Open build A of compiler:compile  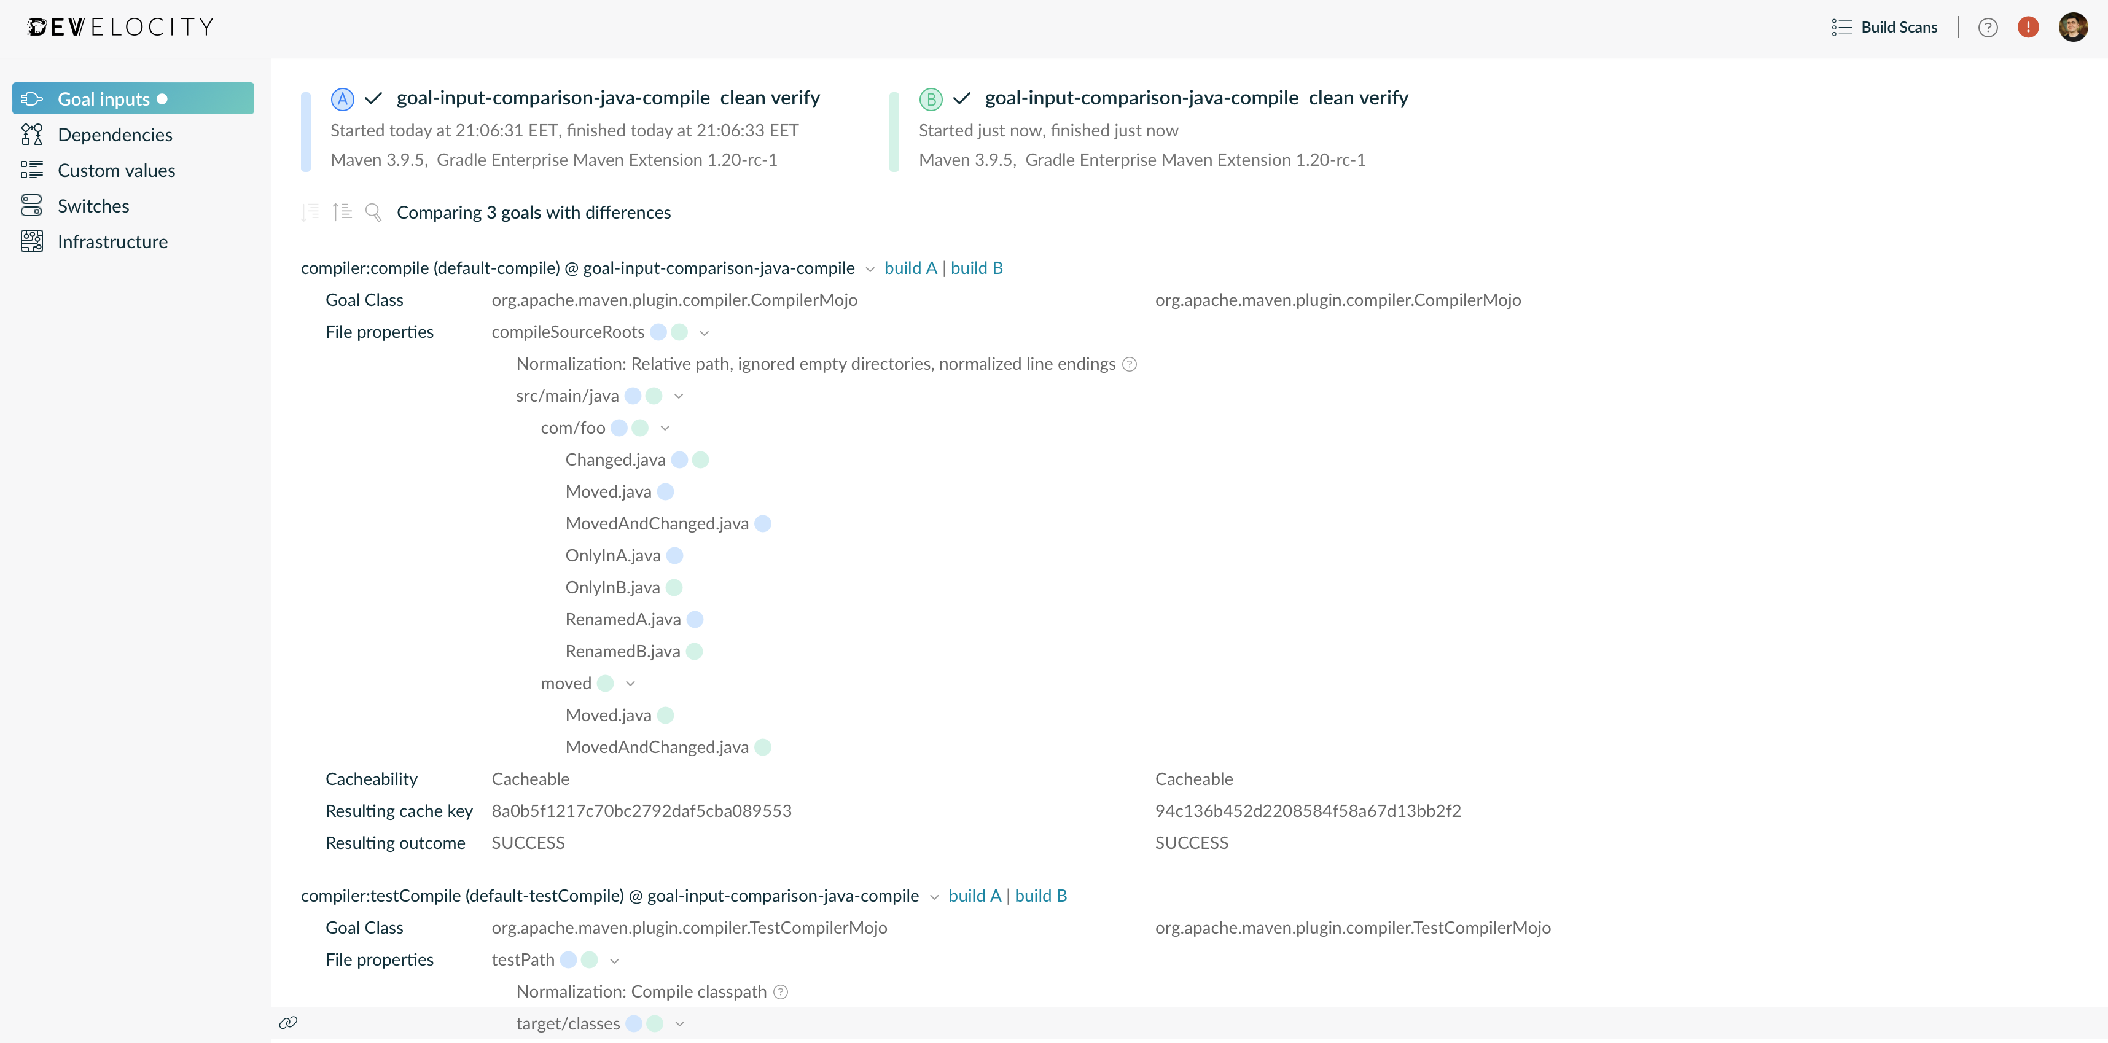(x=911, y=268)
